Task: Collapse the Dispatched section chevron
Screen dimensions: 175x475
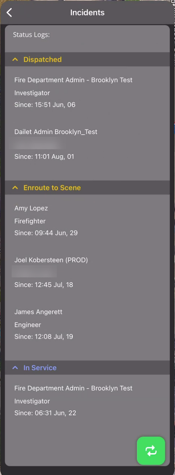Action: [x=15, y=59]
